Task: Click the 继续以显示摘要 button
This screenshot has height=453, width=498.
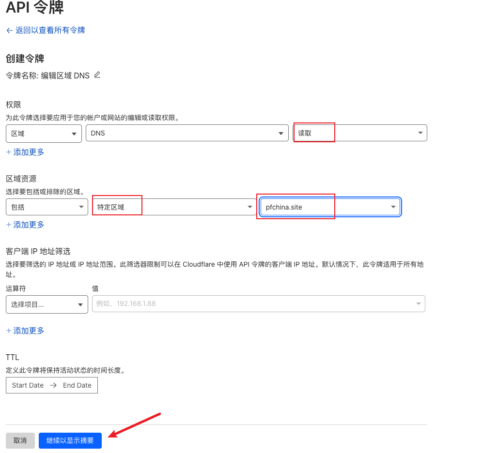Action: [70, 440]
